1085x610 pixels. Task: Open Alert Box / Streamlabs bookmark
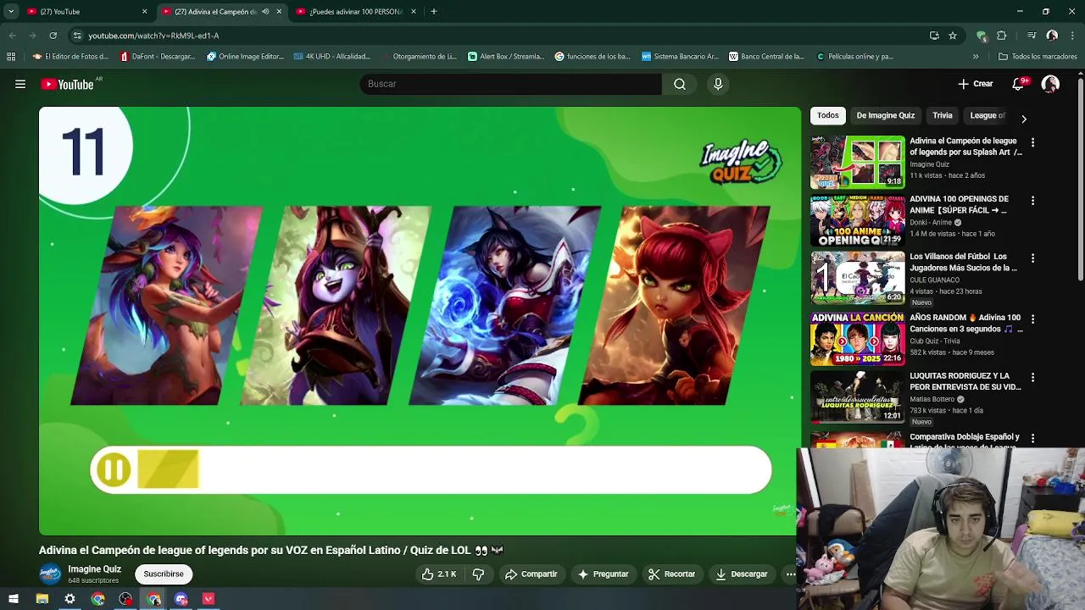506,57
